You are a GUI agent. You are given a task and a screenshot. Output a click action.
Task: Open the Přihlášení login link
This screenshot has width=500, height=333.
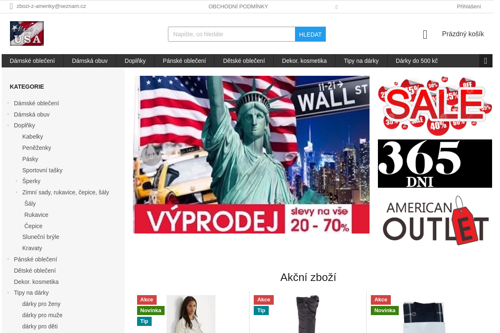[469, 6]
